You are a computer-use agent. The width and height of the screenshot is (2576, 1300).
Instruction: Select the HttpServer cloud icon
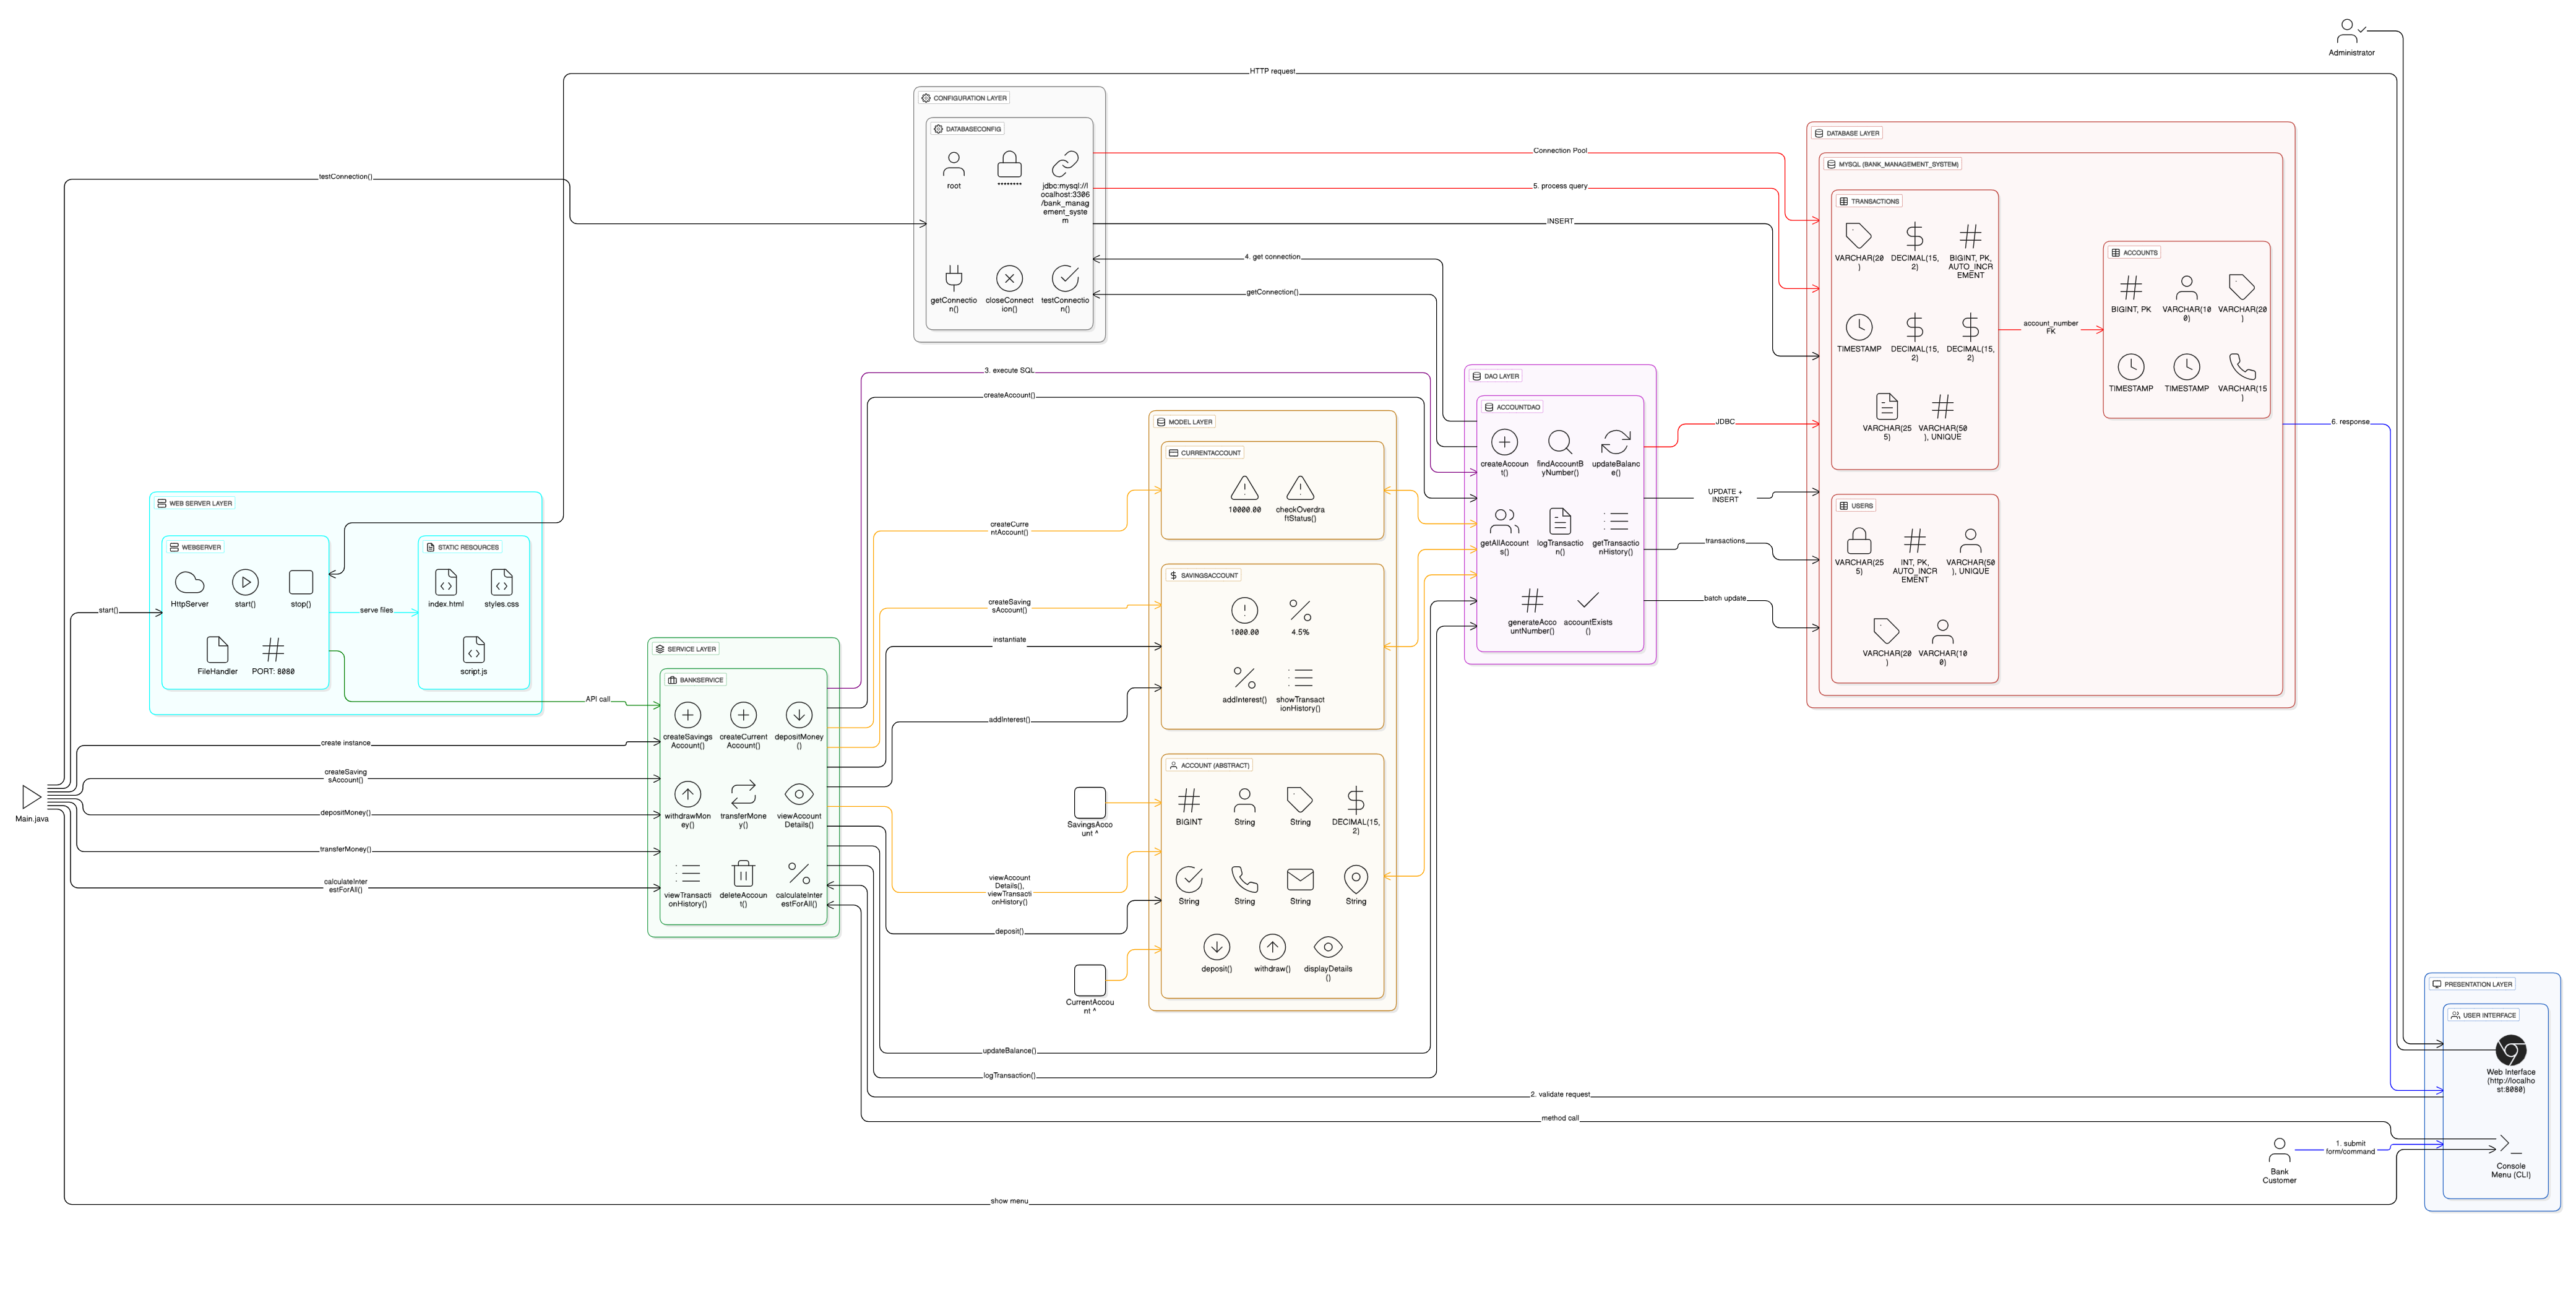189,582
